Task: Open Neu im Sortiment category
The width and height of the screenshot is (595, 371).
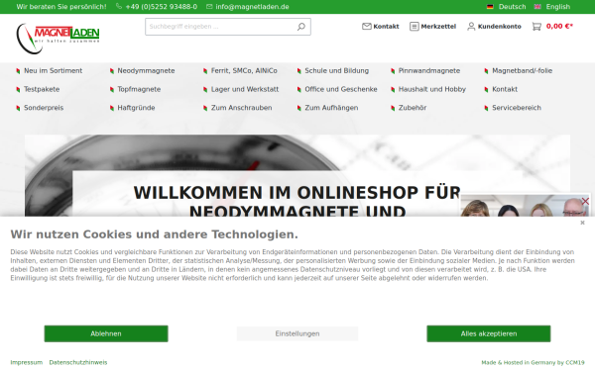Action: pyautogui.click(x=53, y=71)
